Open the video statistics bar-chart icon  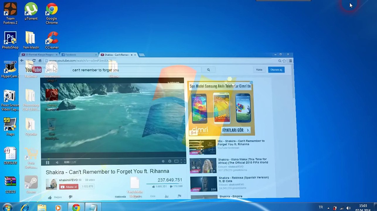167,196
